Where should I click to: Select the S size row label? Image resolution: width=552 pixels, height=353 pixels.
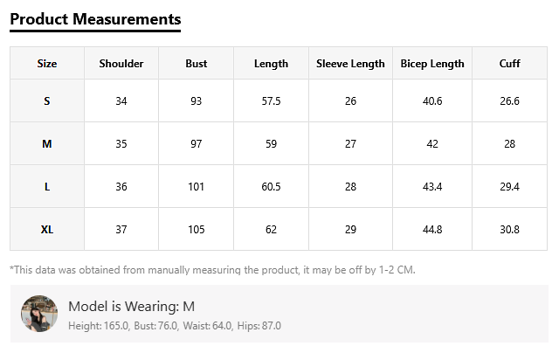(47, 101)
